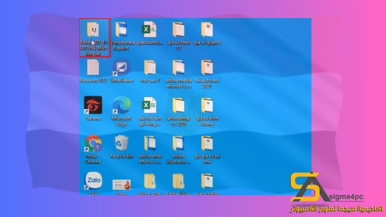
Task: Select the gia sư quận 9 folder
Action: 207,30
